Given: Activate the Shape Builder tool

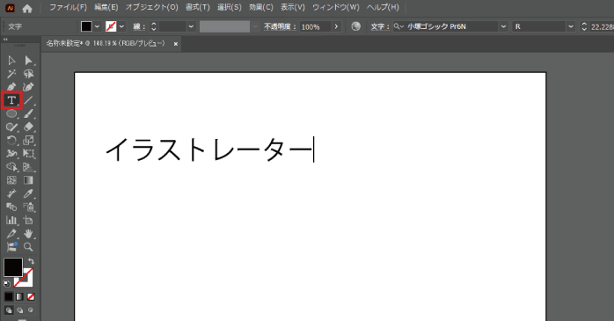Looking at the screenshot, I should click(11, 167).
